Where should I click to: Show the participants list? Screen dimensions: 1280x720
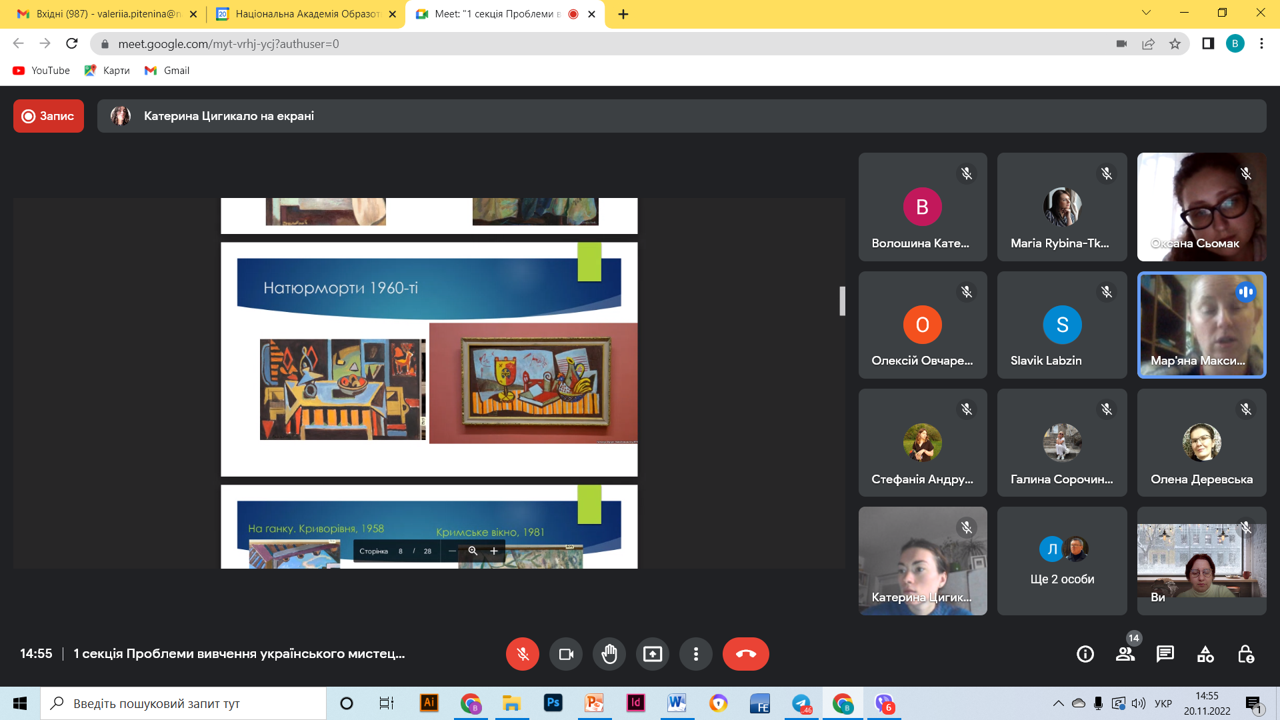click(x=1125, y=654)
